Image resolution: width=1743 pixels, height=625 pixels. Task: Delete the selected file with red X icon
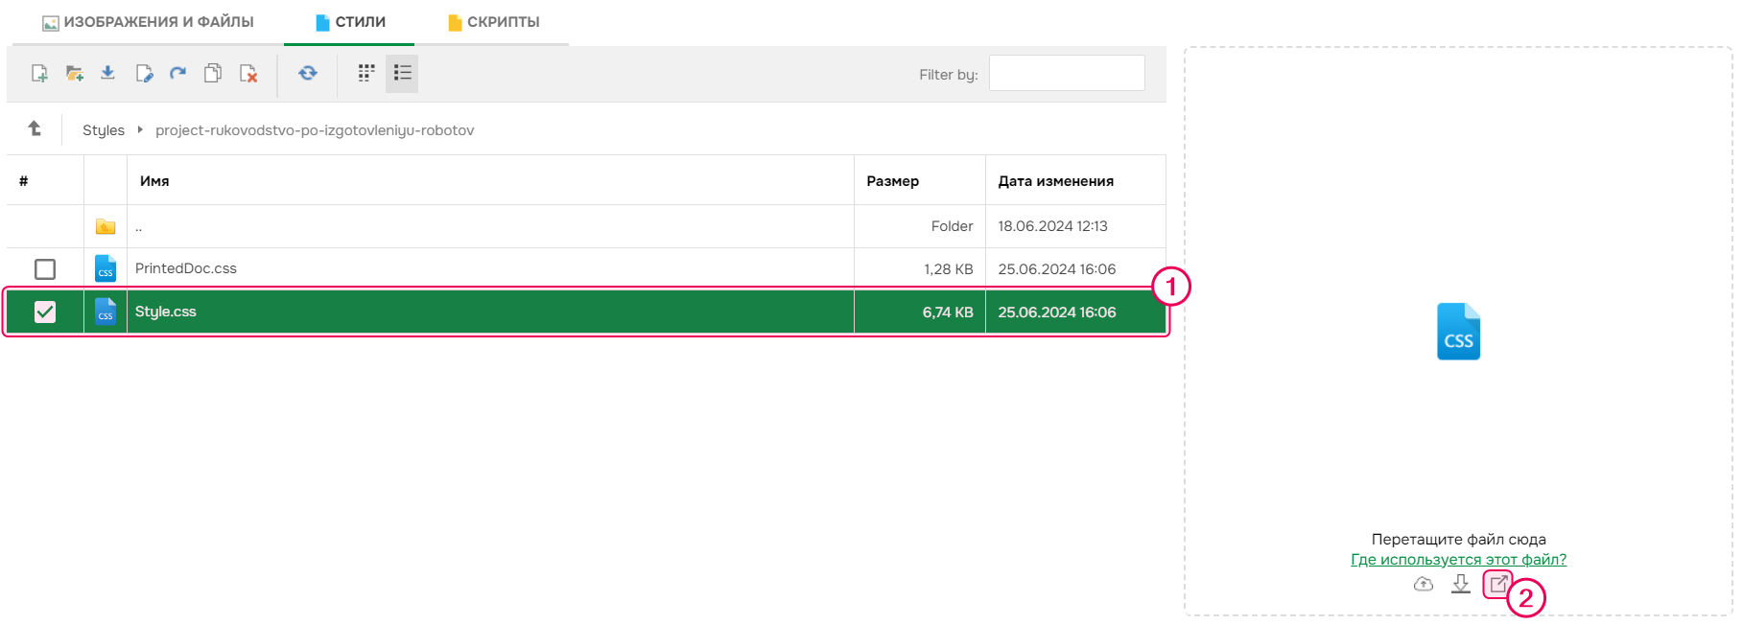(248, 74)
